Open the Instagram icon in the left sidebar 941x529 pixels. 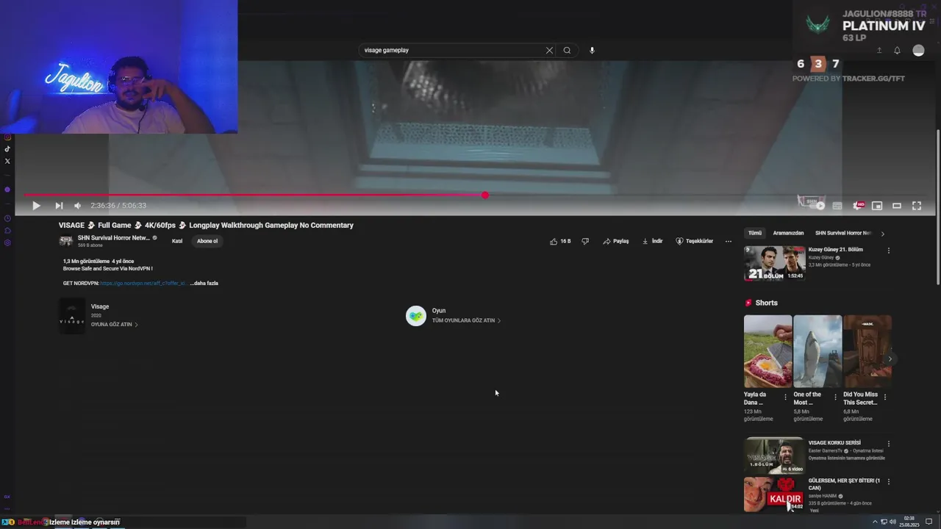[x=7, y=137]
